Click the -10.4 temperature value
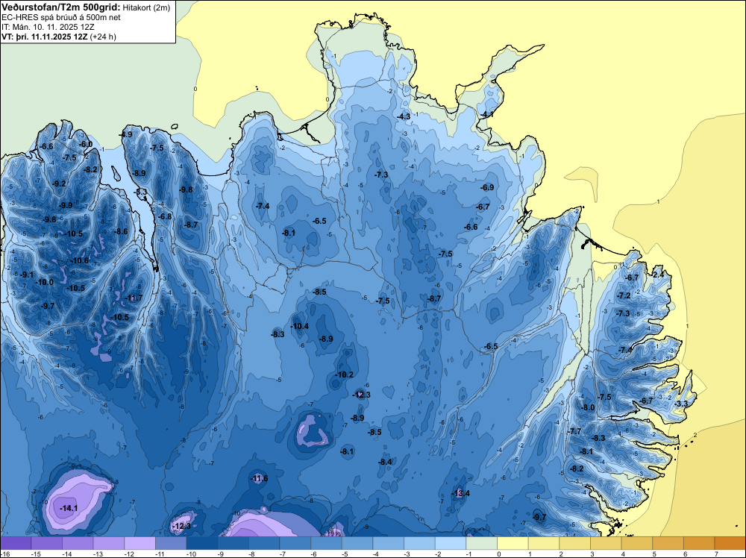This screenshot has height=558, width=746. tap(300, 326)
